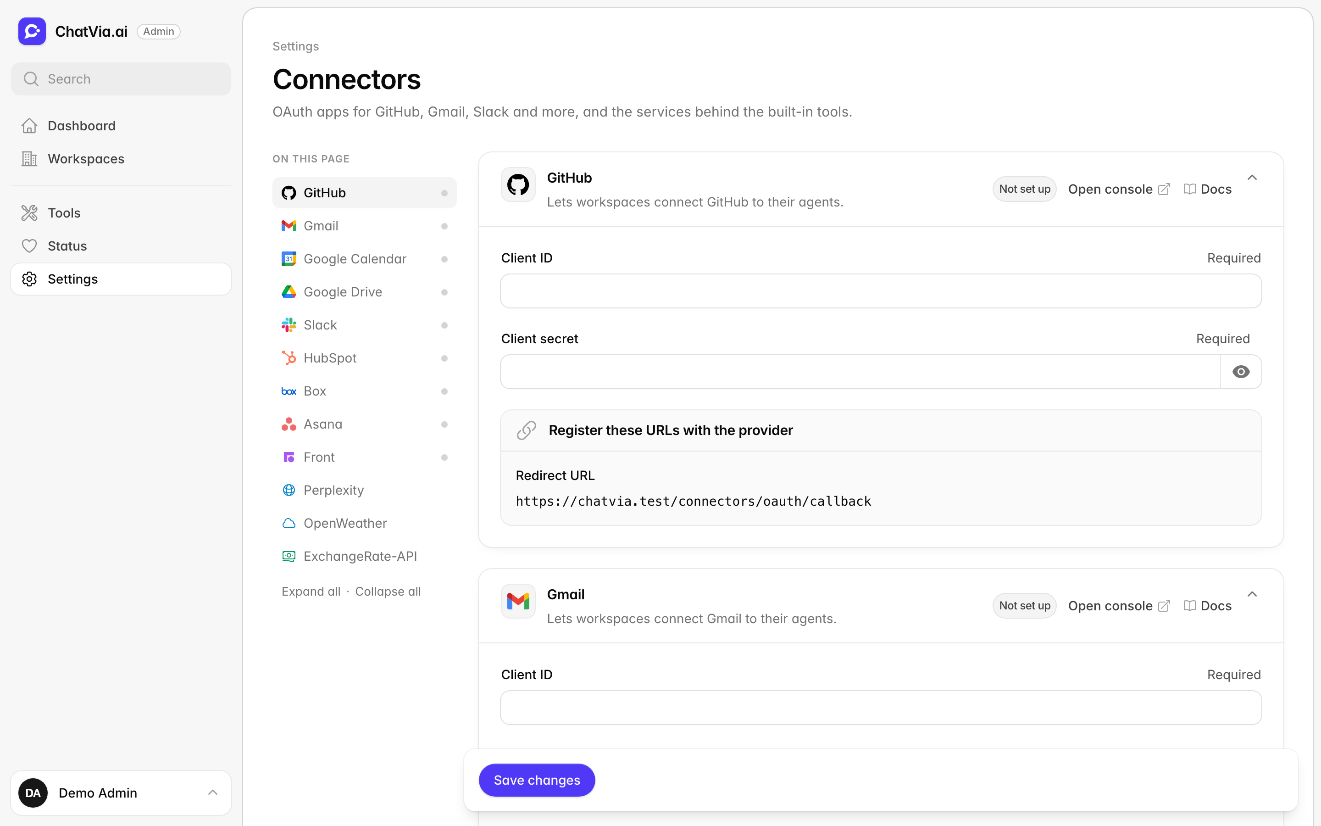The width and height of the screenshot is (1321, 826).
Task: Open Dashboard via its home icon
Action: (x=29, y=126)
